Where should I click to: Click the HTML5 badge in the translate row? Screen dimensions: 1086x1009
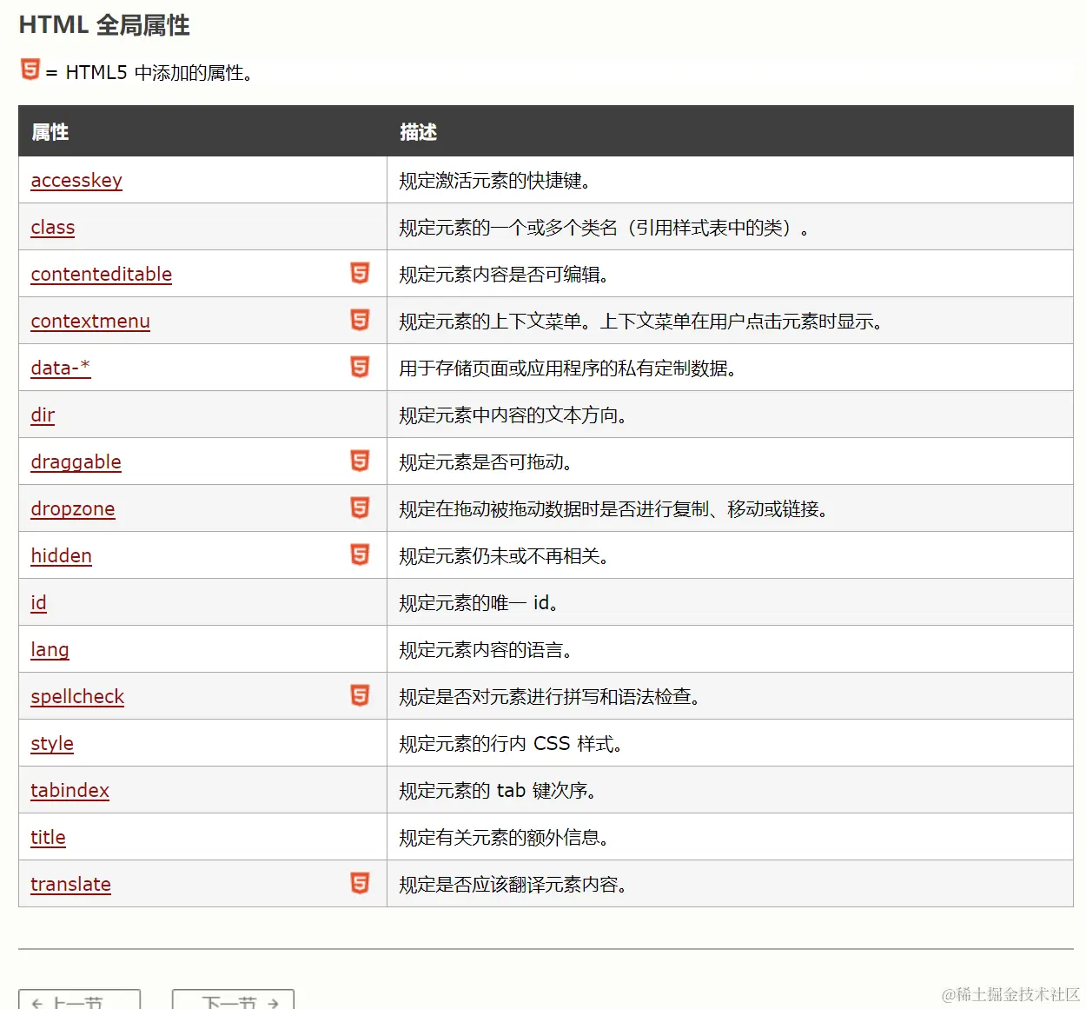pyautogui.click(x=360, y=883)
